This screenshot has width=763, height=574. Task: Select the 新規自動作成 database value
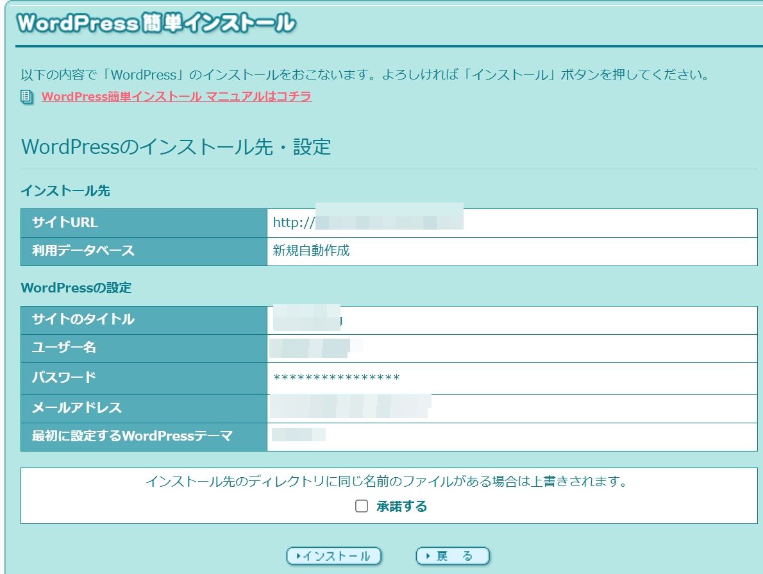coord(311,251)
